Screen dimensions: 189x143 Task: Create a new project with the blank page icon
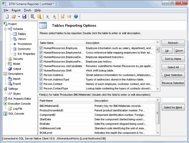(x=7, y=16)
